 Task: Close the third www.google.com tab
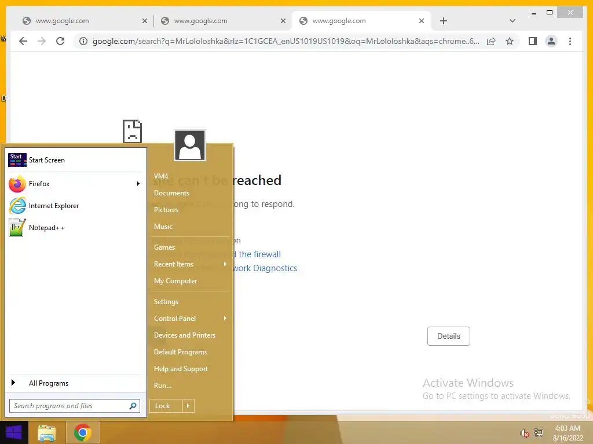(x=422, y=21)
